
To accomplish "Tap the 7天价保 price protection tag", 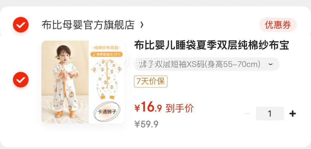I will tap(151, 82).
